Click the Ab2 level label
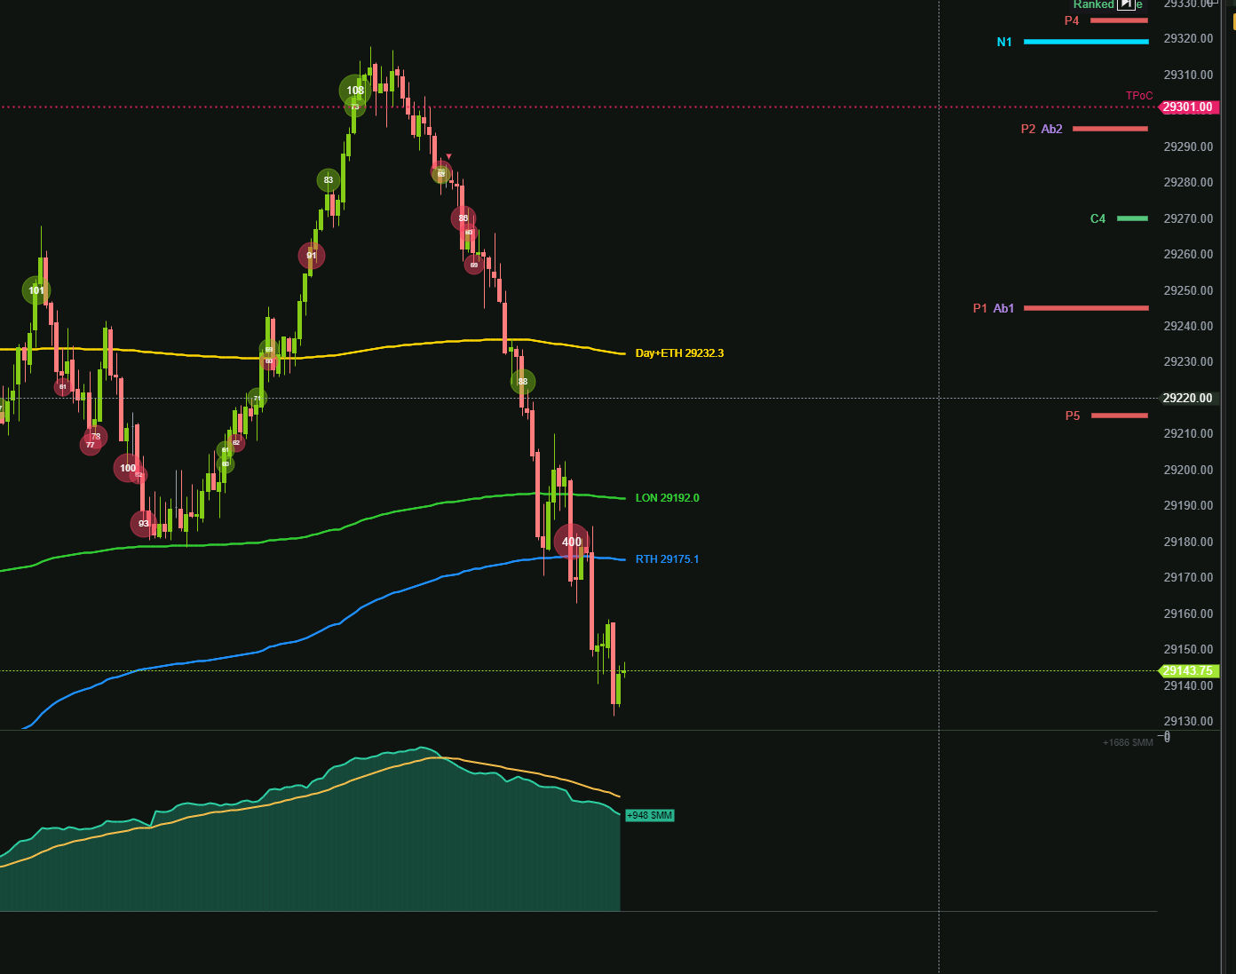The image size is (1236, 974). 1051,129
